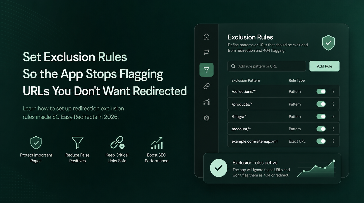Click the Boost SEO Performance chart icon
The width and height of the screenshot is (364, 203).
pos(157,143)
